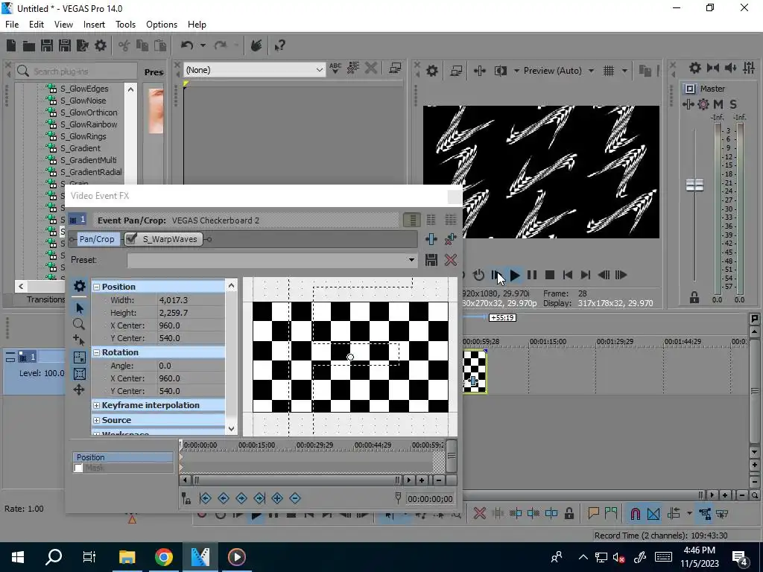
Task: Stop the video preview playback
Action: click(550, 276)
